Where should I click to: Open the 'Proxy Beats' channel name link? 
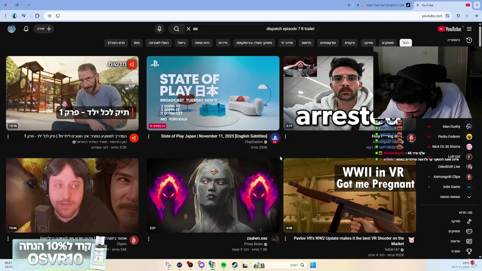(x=253, y=244)
